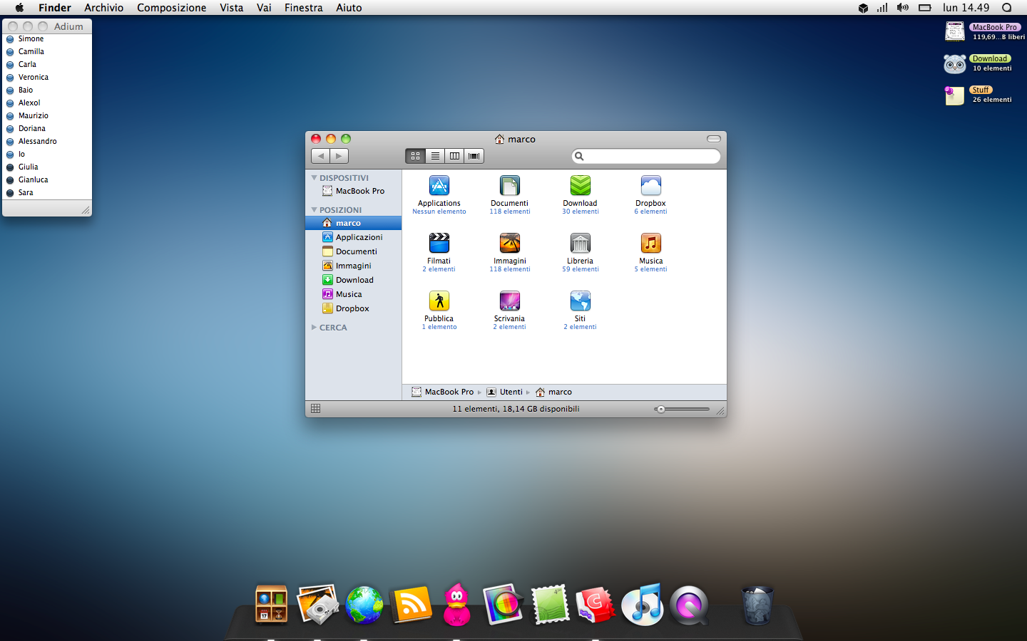
Task: Open the Siti folder icon
Action: pos(580,301)
